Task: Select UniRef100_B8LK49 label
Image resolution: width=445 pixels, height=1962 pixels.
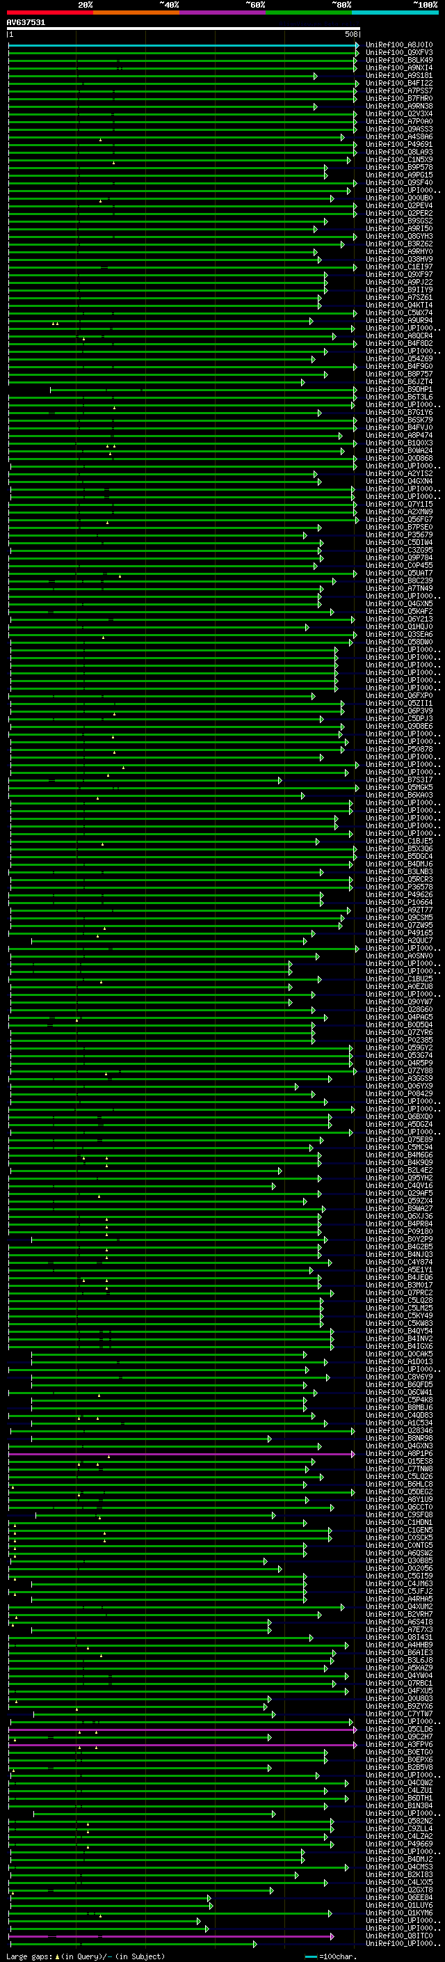Action: tap(399, 60)
